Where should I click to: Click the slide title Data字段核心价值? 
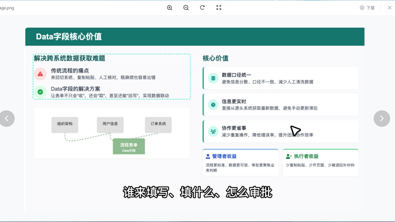[69, 36]
